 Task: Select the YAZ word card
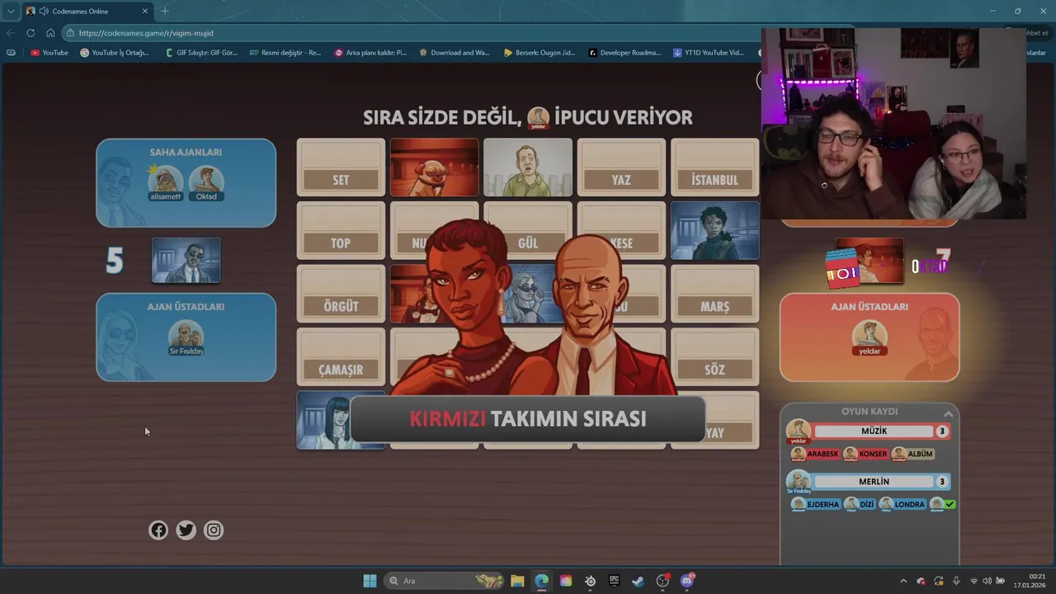pos(621,167)
